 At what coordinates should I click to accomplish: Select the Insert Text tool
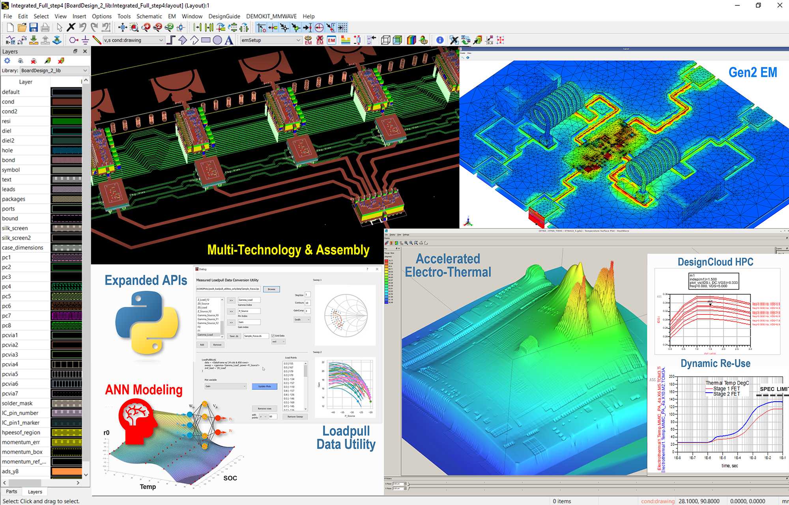pyautogui.click(x=228, y=40)
